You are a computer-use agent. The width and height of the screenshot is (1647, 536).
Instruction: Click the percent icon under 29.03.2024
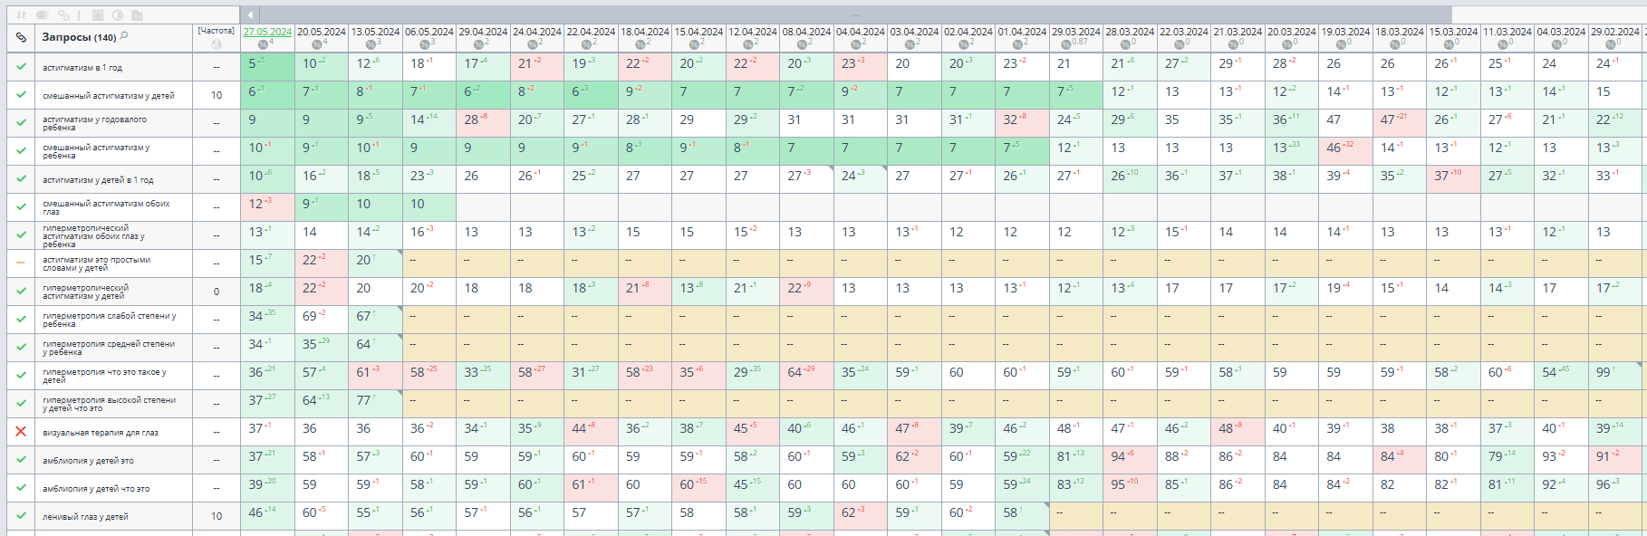[x=1066, y=44]
